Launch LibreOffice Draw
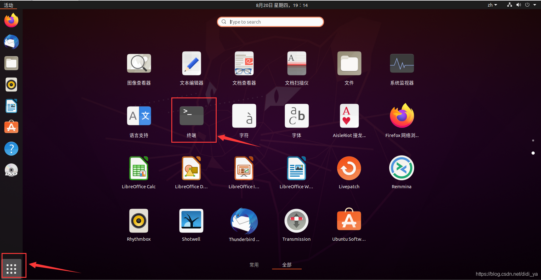Viewport: 541px width, 280px height. [x=191, y=173]
